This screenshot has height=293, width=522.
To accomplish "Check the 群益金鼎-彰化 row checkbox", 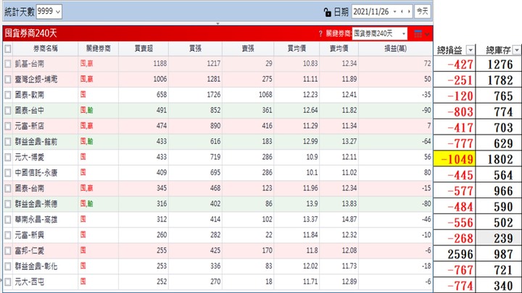I will tap(8, 266).
